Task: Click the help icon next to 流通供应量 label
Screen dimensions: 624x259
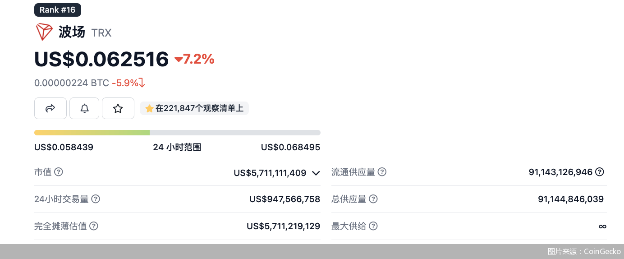Action: [x=382, y=172]
